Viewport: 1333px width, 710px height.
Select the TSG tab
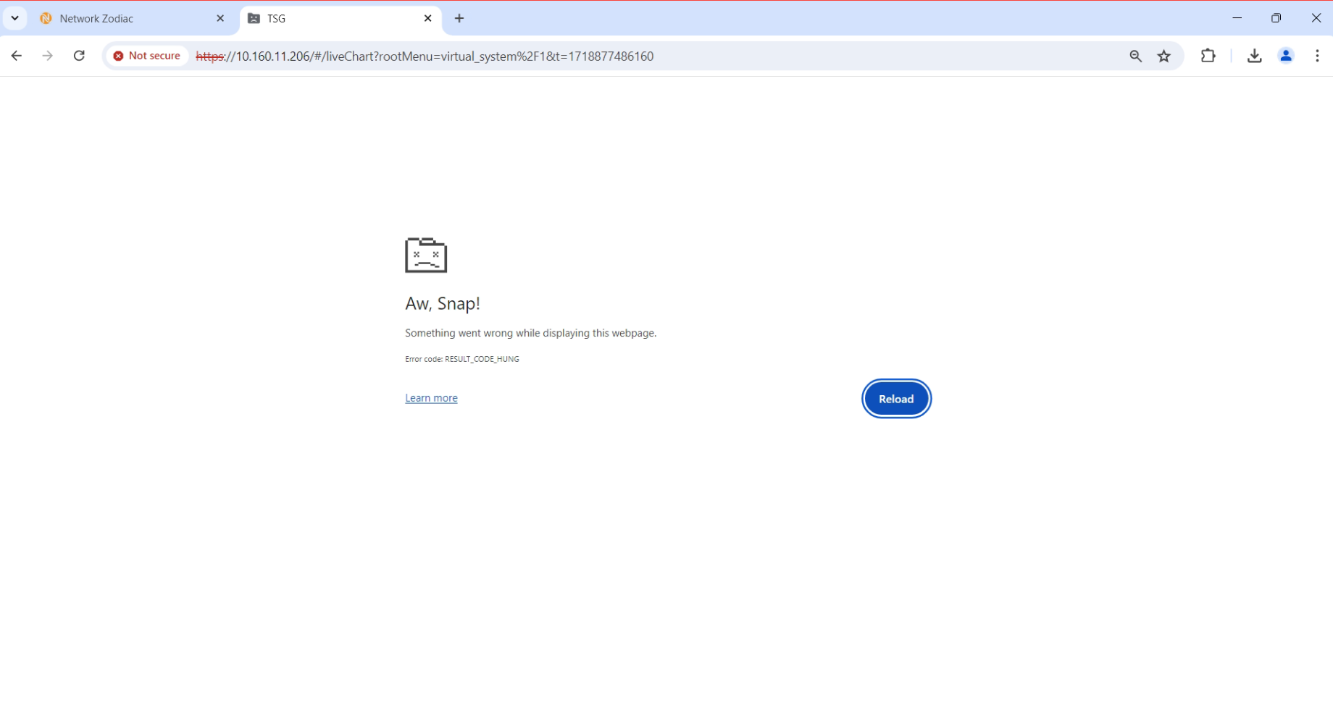coord(326,19)
